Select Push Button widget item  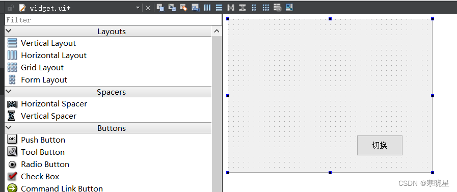(108, 140)
